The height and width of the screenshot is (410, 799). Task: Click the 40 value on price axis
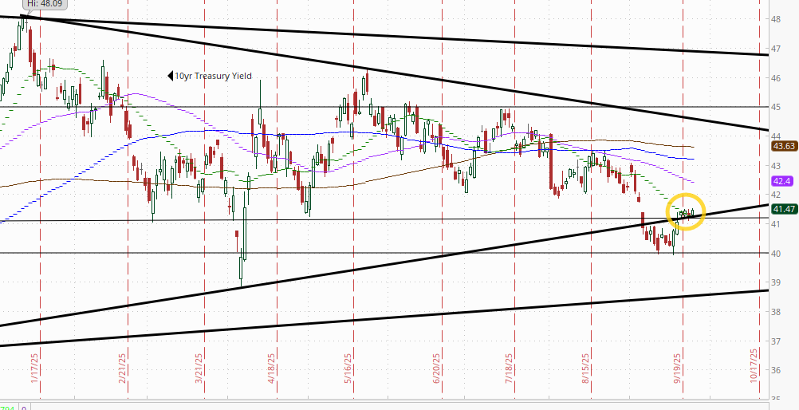point(777,254)
